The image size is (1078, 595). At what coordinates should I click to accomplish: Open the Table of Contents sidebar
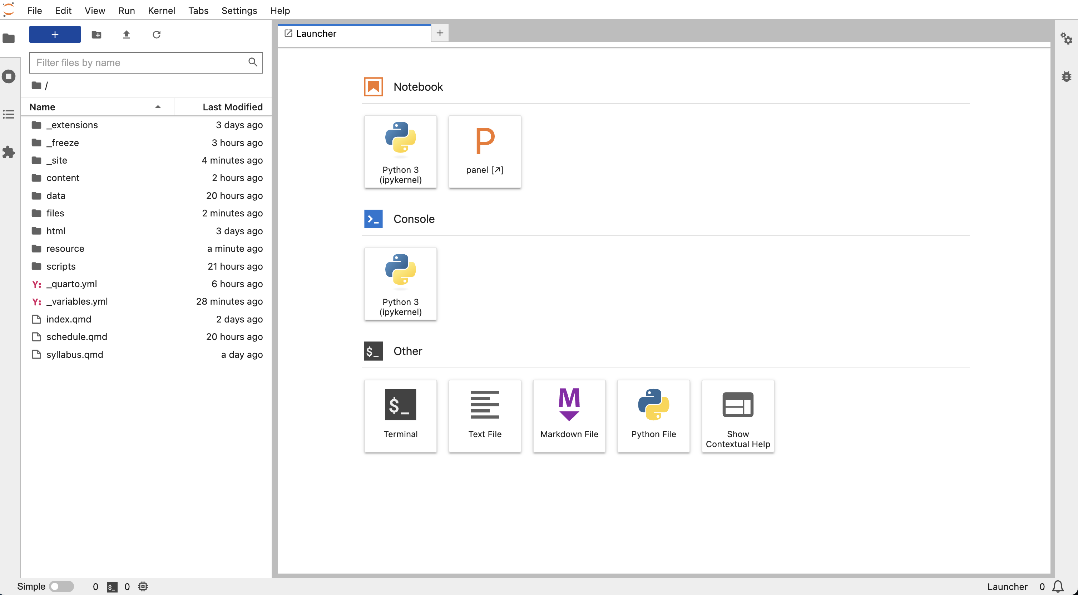[9, 114]
